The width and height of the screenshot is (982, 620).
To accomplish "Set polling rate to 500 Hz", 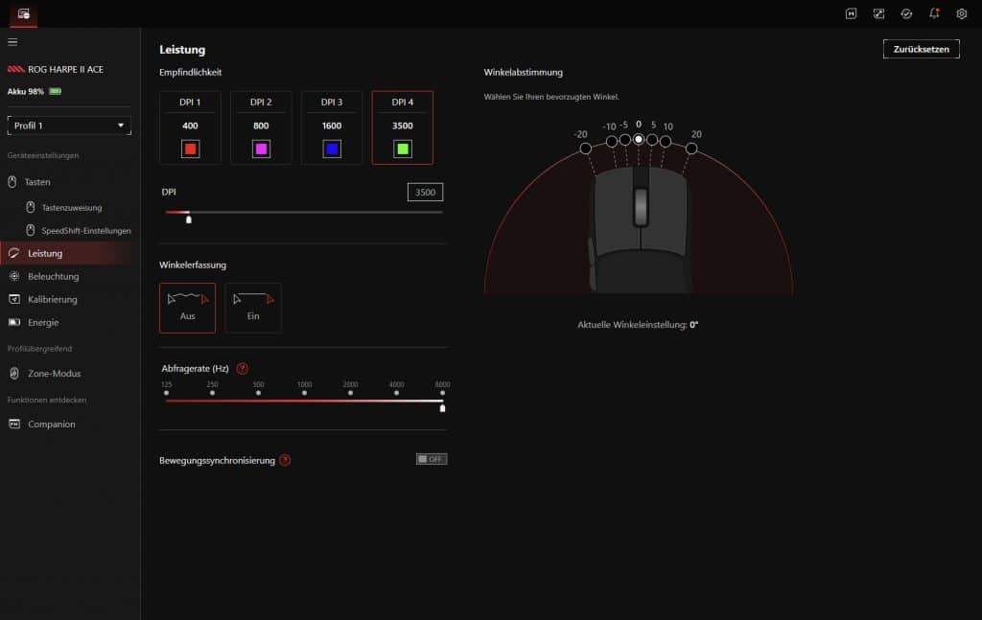I will pyautogui.click(x=258, y=393).
